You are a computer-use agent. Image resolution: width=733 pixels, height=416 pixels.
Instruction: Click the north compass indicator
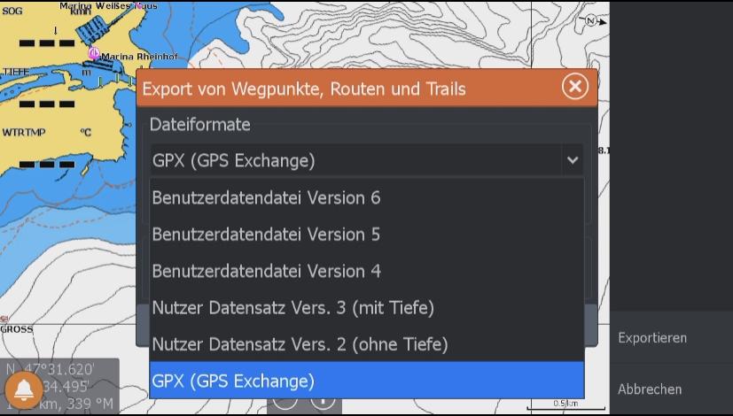592,19
